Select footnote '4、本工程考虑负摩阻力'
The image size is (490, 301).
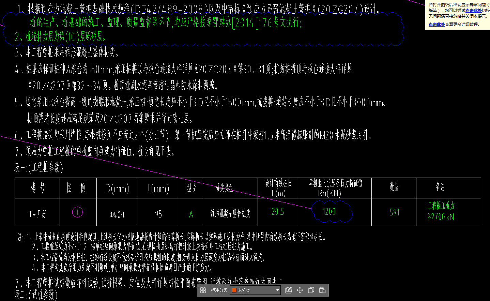[x=122, y=267]
